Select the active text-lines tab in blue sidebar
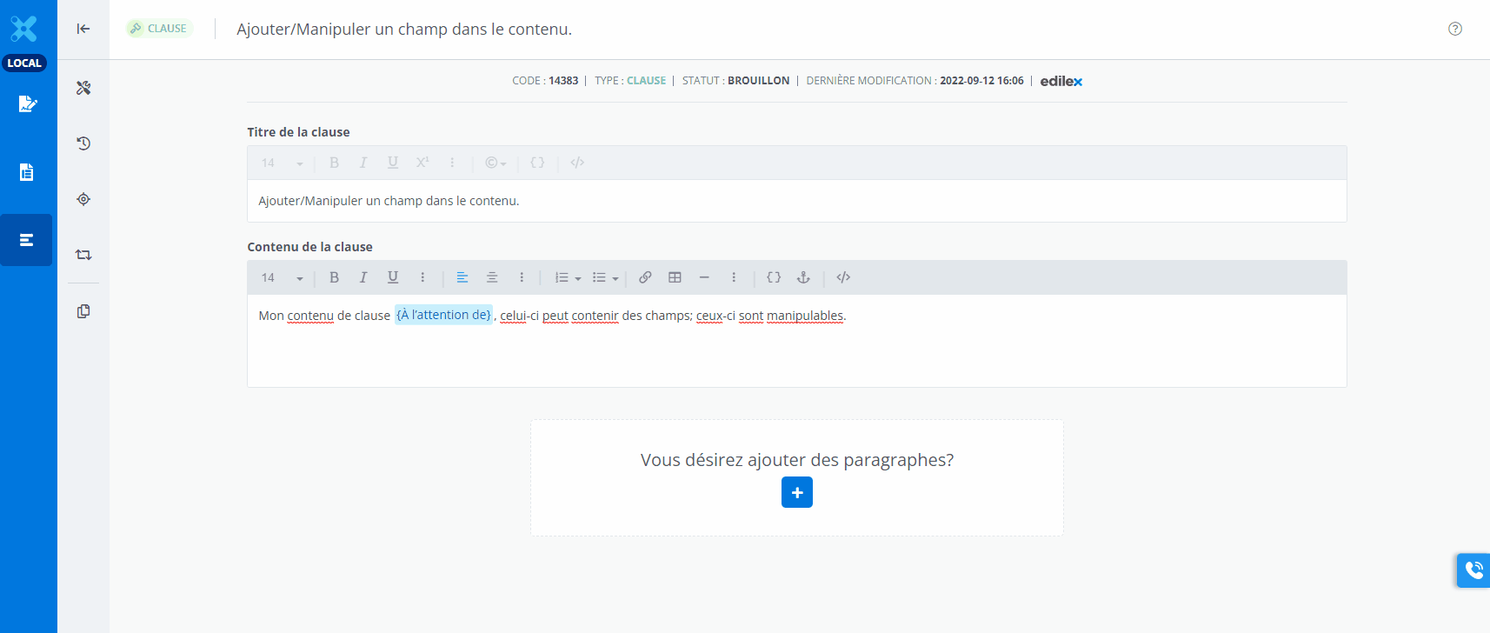Viewport: 1490px width, 633px height. coord(27,240)
